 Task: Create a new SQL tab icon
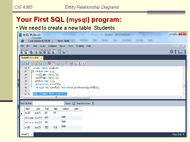point(23,52)
